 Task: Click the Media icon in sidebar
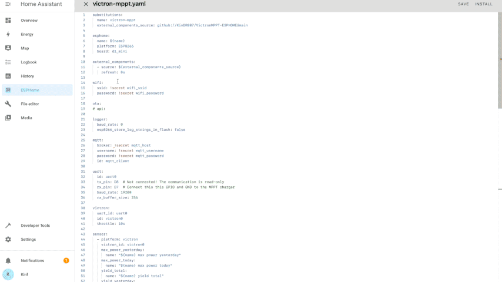click(8, 117)
